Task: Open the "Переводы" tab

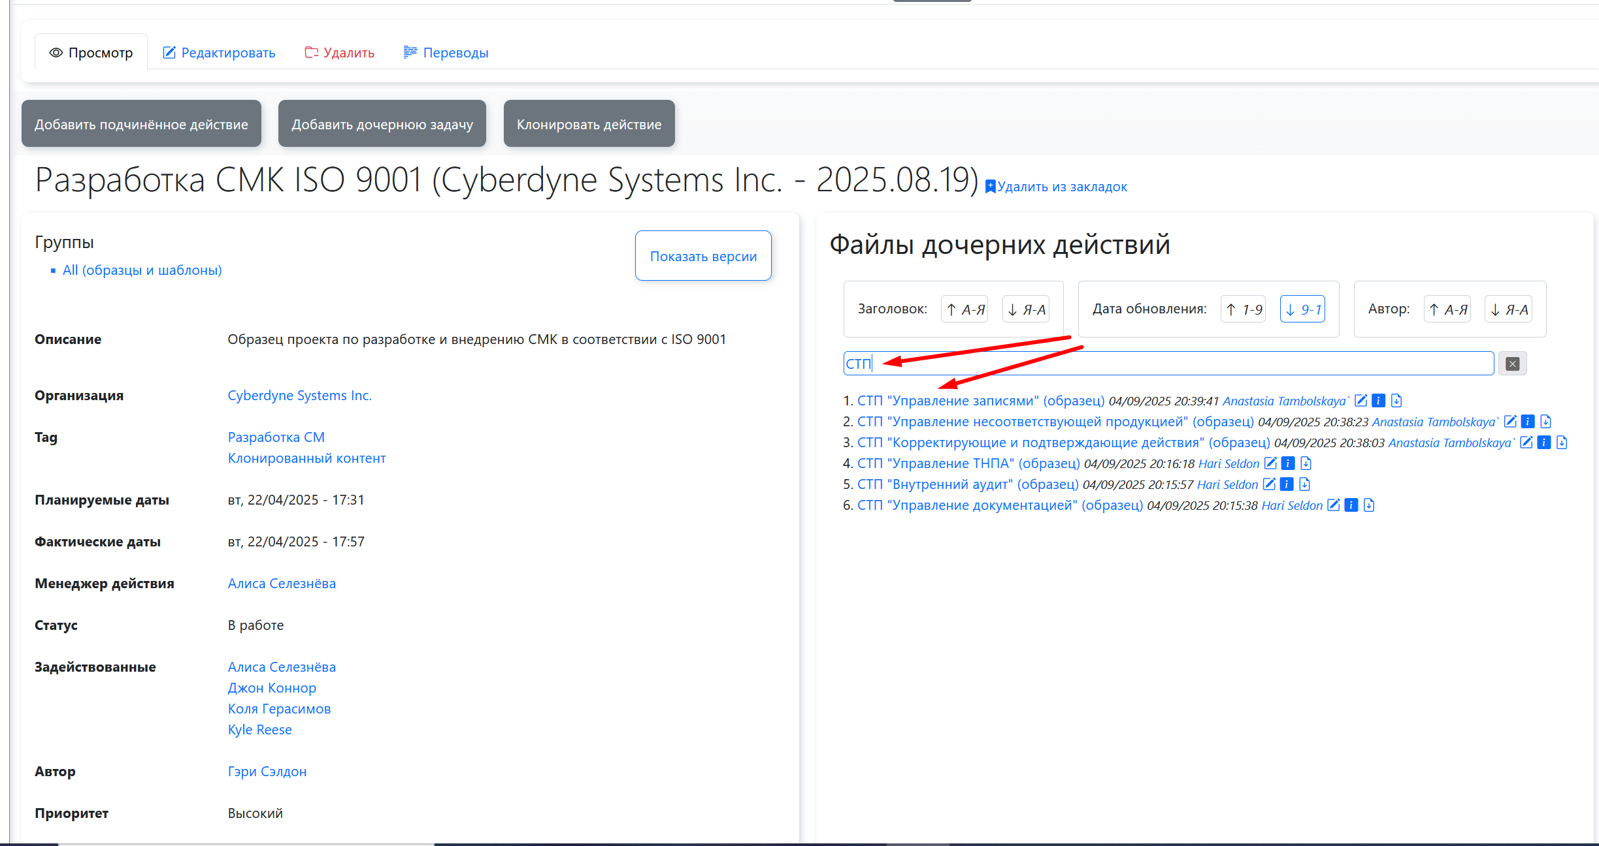Action: click(x=446, y=53)
